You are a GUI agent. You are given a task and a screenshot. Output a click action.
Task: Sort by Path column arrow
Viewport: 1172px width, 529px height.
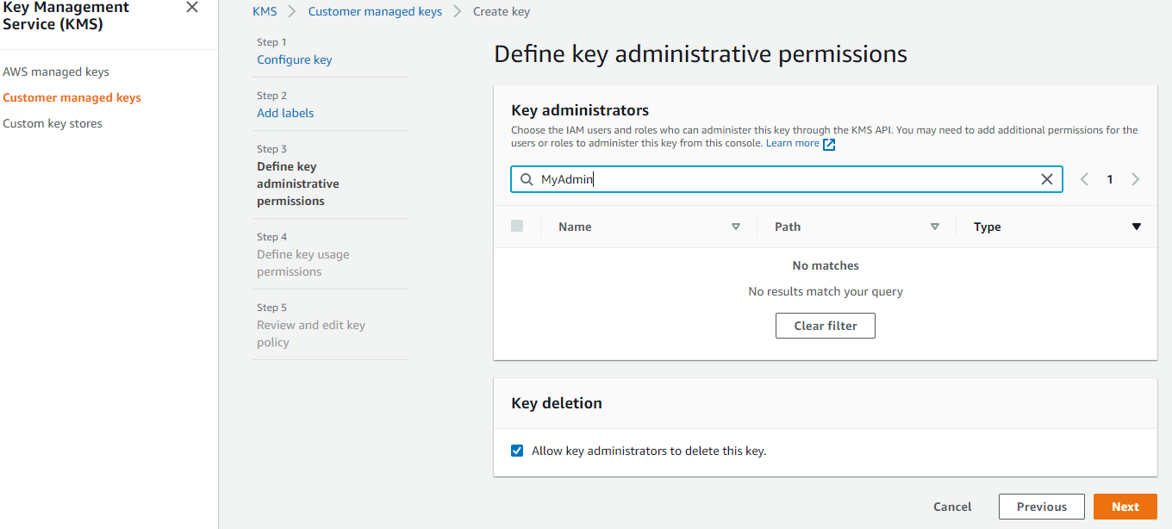935,227
